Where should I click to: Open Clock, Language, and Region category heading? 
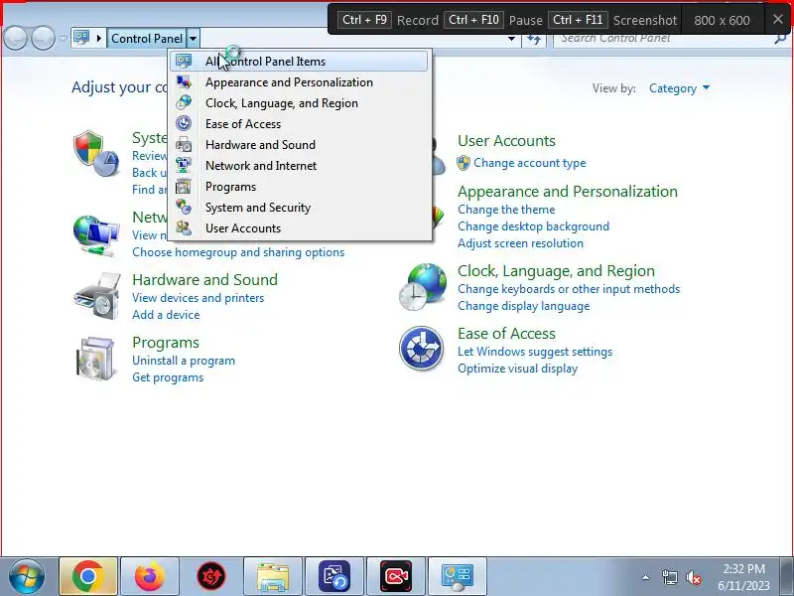[x=556, y=271]
